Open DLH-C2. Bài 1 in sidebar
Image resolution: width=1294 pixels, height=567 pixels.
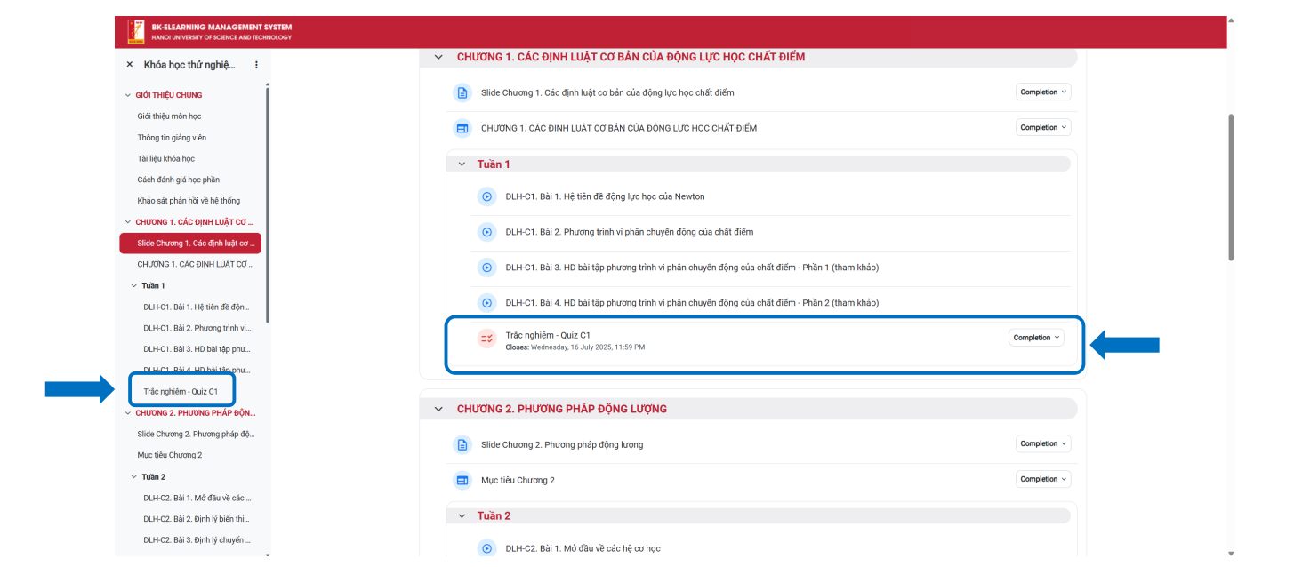pyautogui.click(x=197, y=499)
